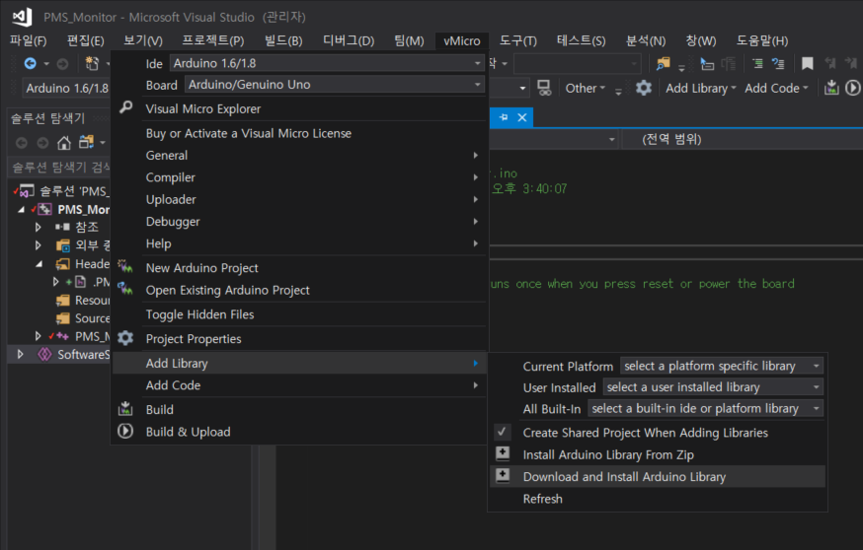
Task: Click the Build icon in the top toolbar
Action: (x=831, y=88)
